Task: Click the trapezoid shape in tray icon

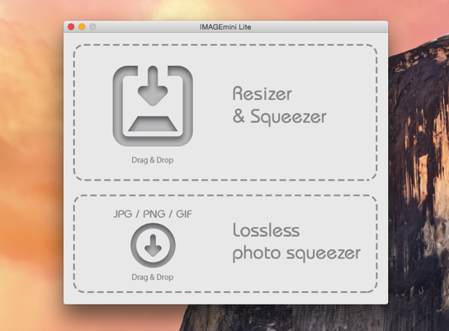Action: click(153, 124)
